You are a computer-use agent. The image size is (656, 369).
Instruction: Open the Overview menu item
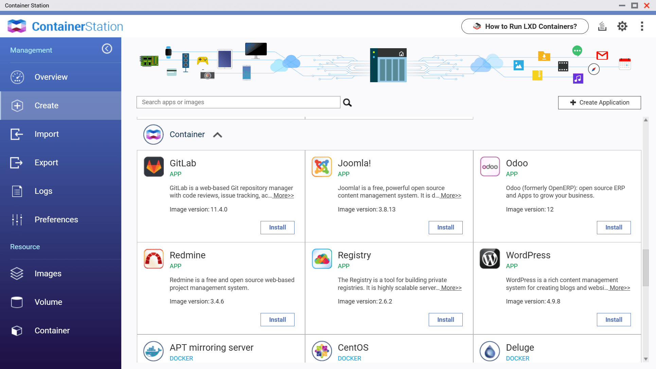pos(51,77)
